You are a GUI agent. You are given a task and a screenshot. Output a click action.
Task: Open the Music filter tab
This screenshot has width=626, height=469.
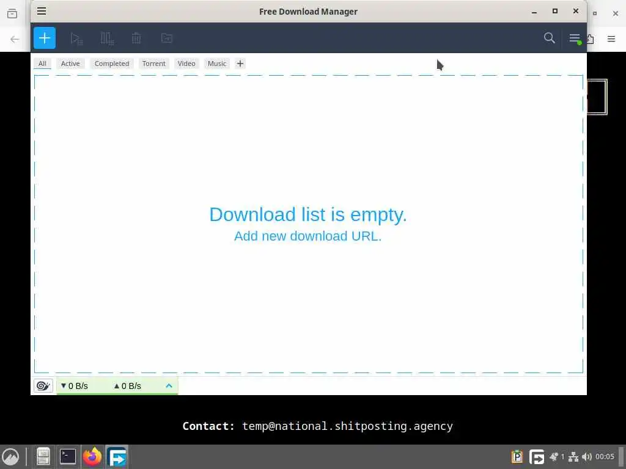[x=217, y=64]
